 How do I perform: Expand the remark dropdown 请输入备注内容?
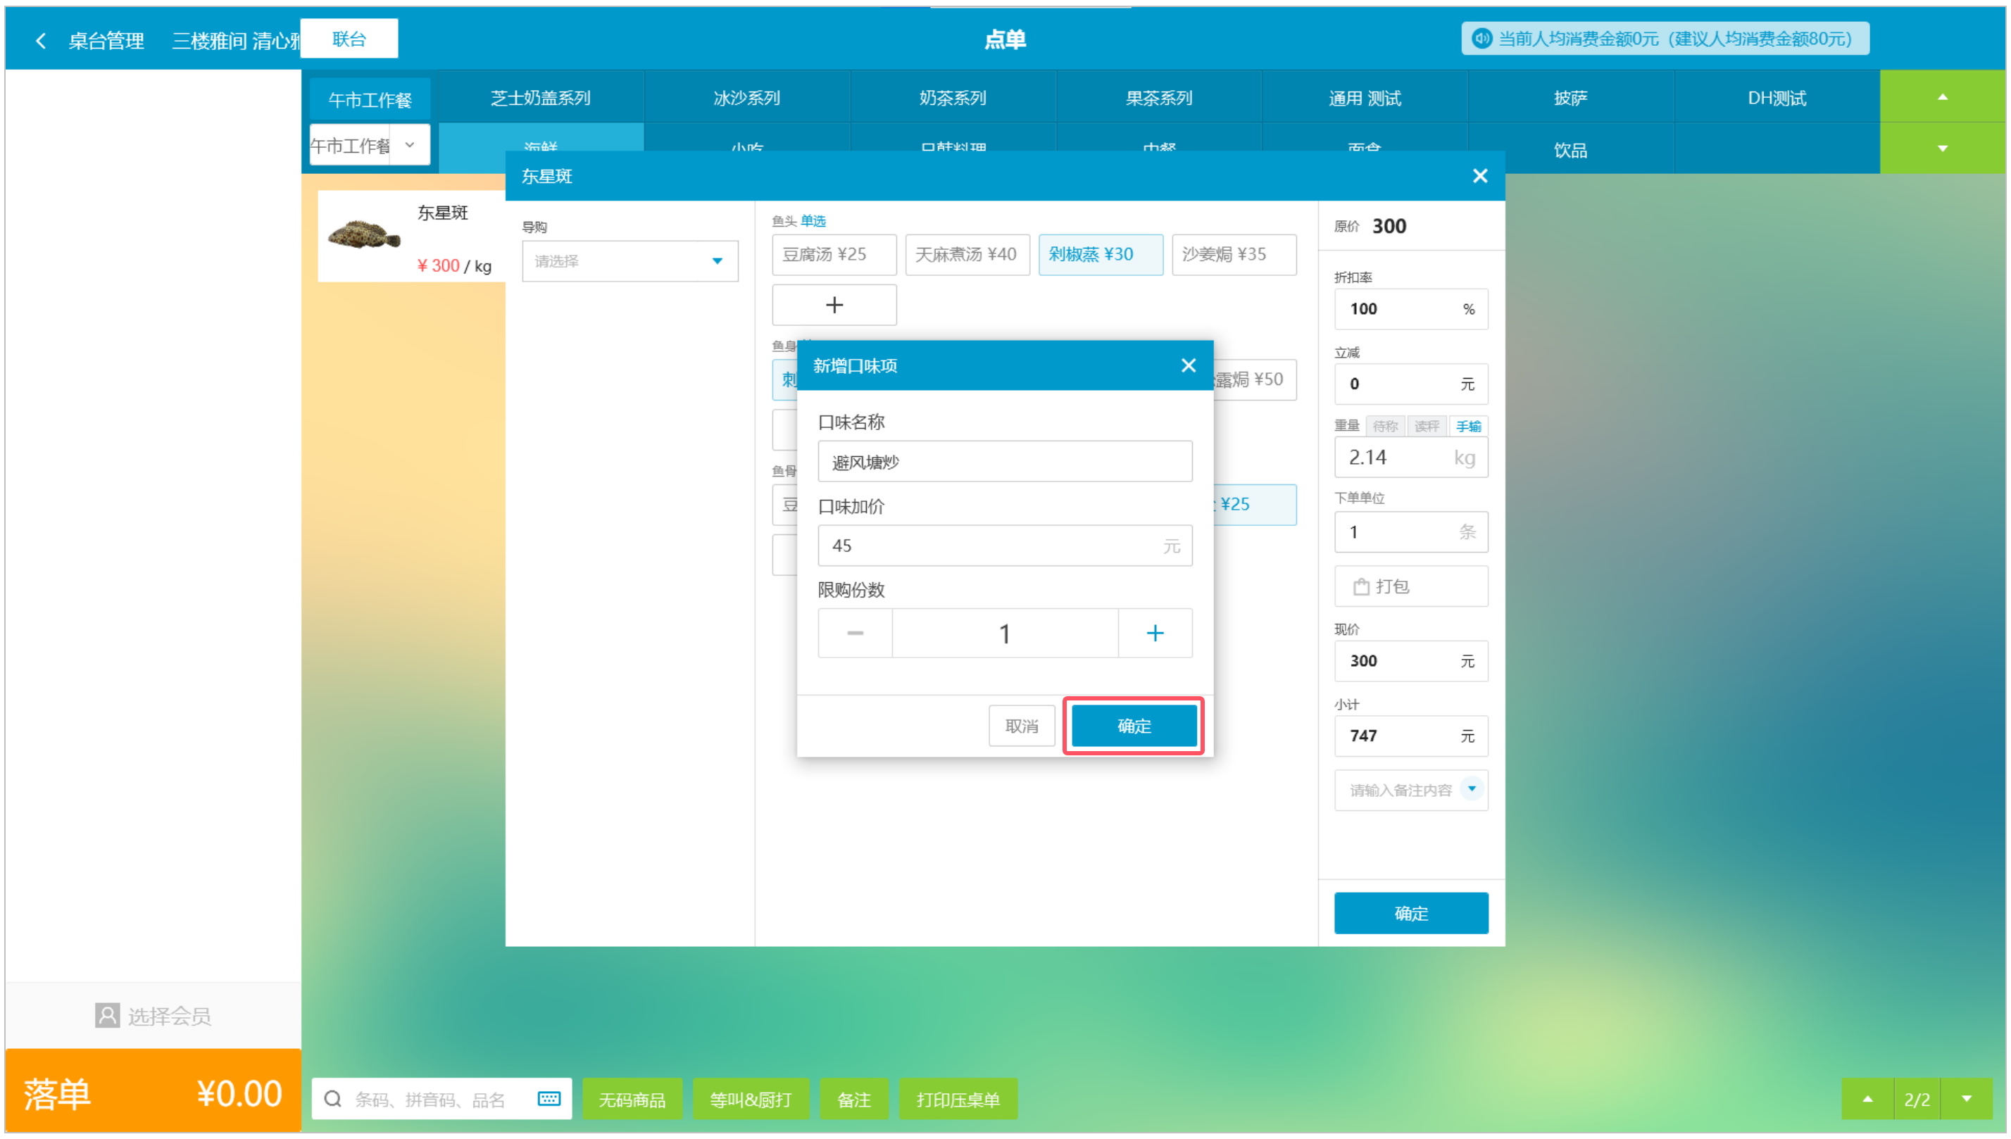tap(1471, 789)
